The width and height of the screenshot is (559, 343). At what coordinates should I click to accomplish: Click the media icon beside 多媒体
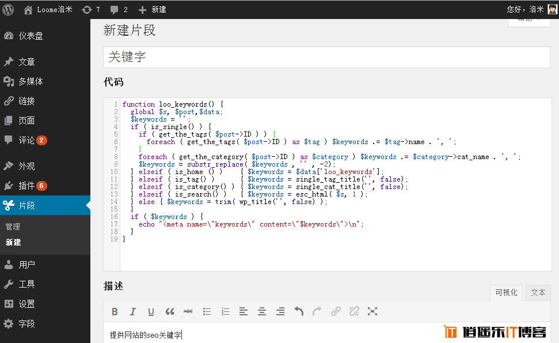pyautogui.click(x=9, y=81)
